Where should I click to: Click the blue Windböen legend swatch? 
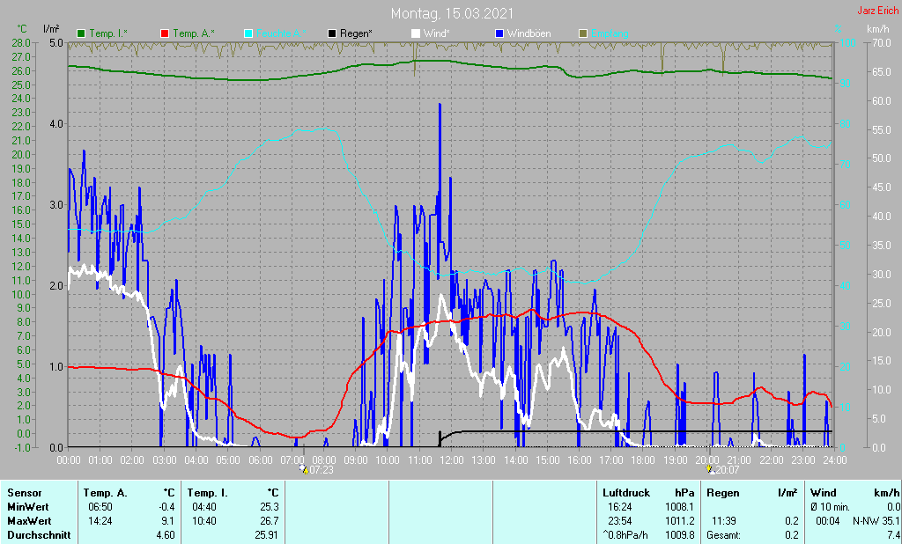[x=499, y=34]
